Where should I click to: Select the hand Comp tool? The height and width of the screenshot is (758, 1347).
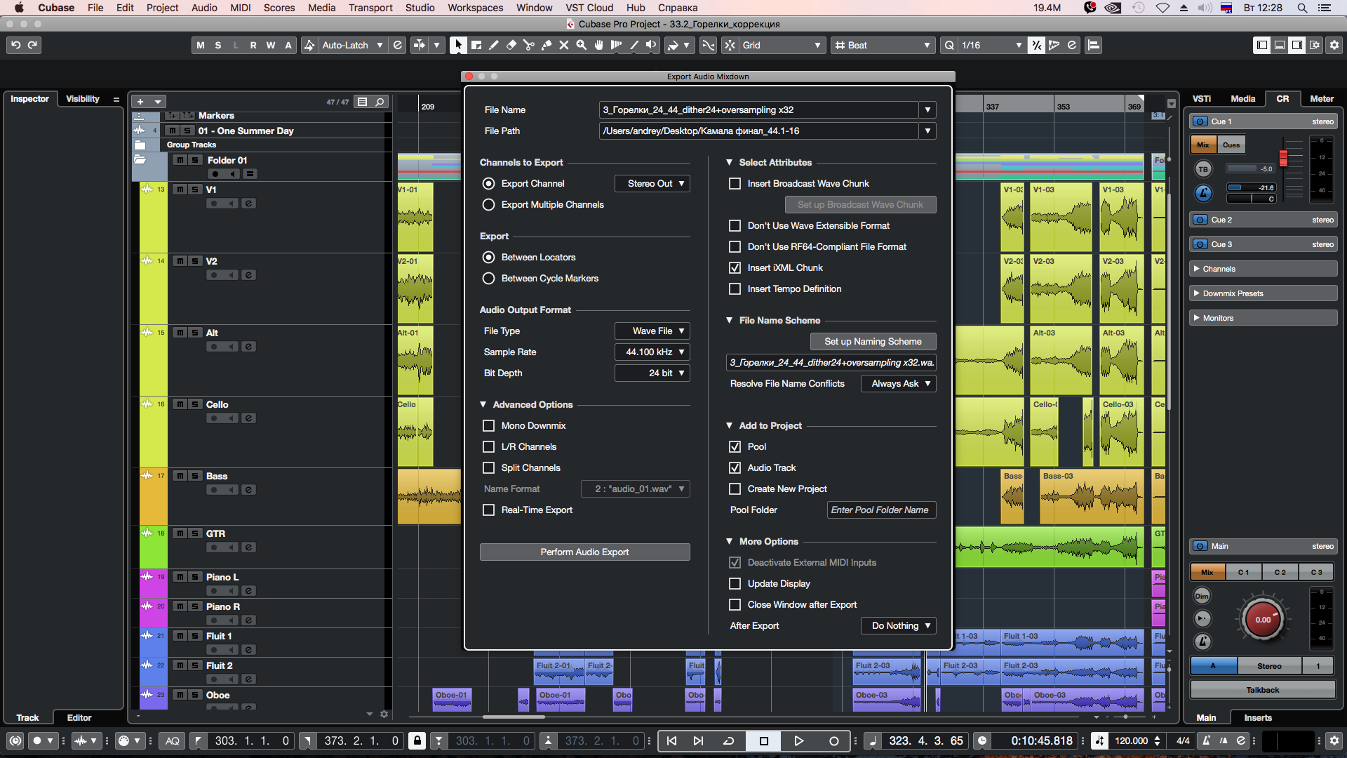[599, 45]
